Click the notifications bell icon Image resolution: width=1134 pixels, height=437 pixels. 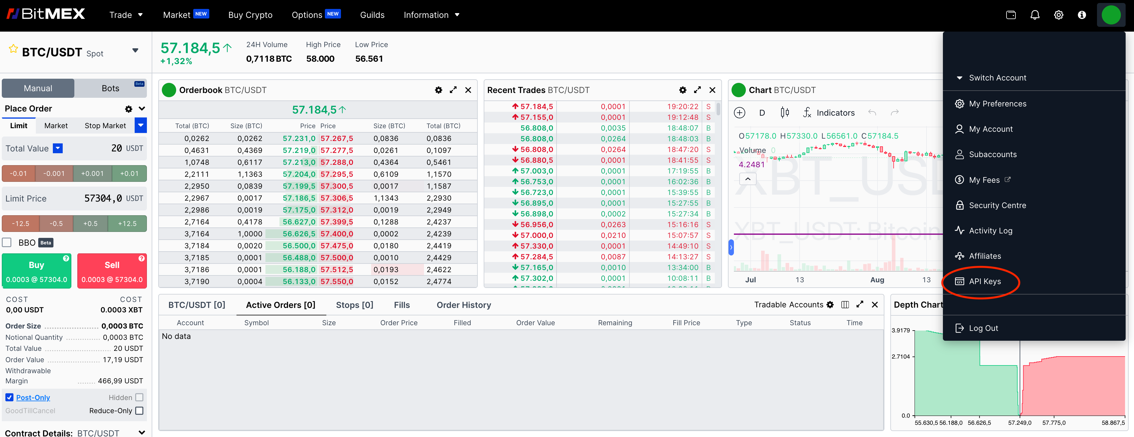click(1035, 15)
